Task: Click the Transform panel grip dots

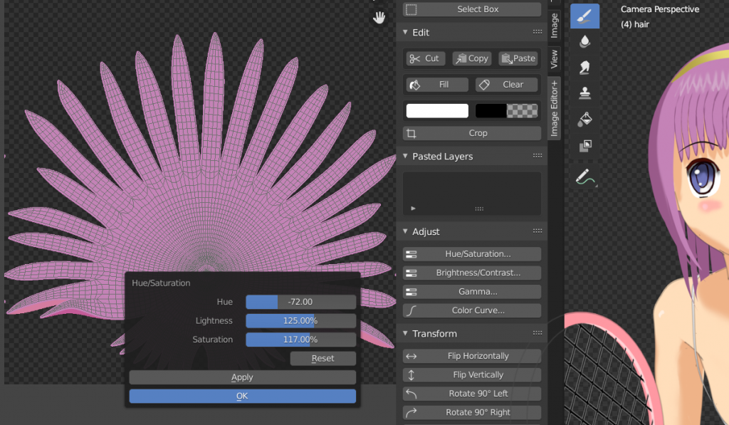Action: coord(537,333)
